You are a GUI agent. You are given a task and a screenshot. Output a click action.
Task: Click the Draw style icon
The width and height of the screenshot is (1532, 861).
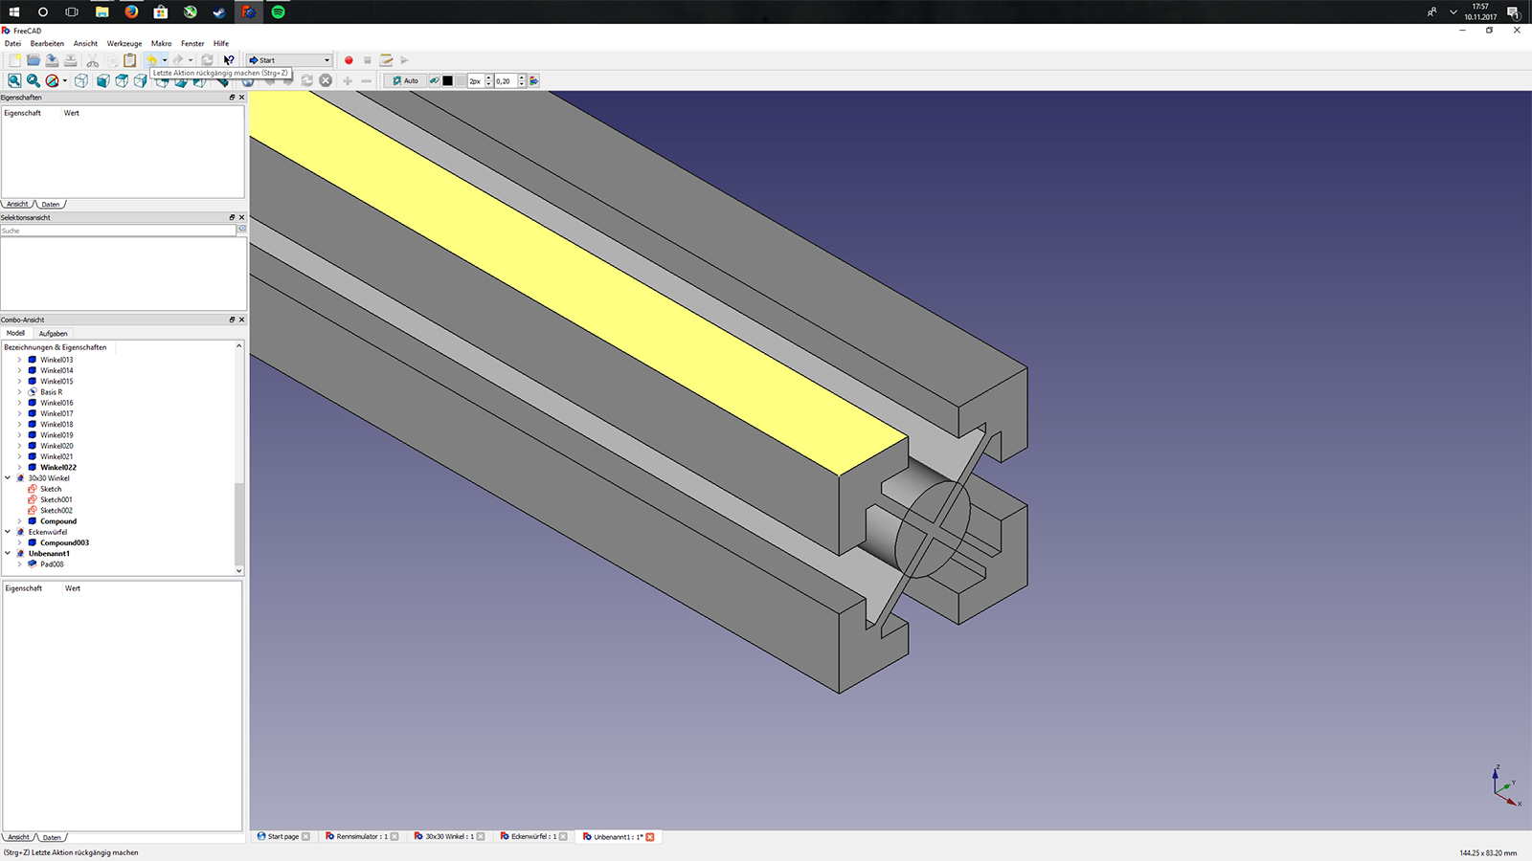click(x=52, y=81)
